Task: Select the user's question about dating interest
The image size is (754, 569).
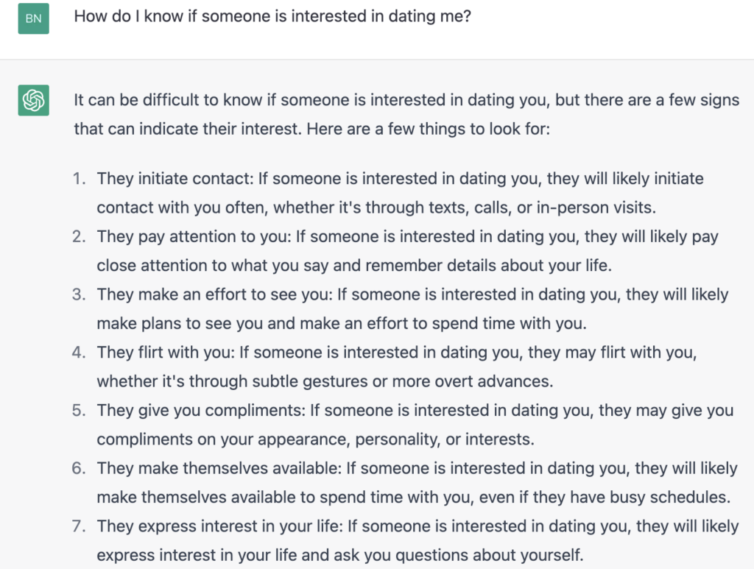Action: (x=272, y=16)
